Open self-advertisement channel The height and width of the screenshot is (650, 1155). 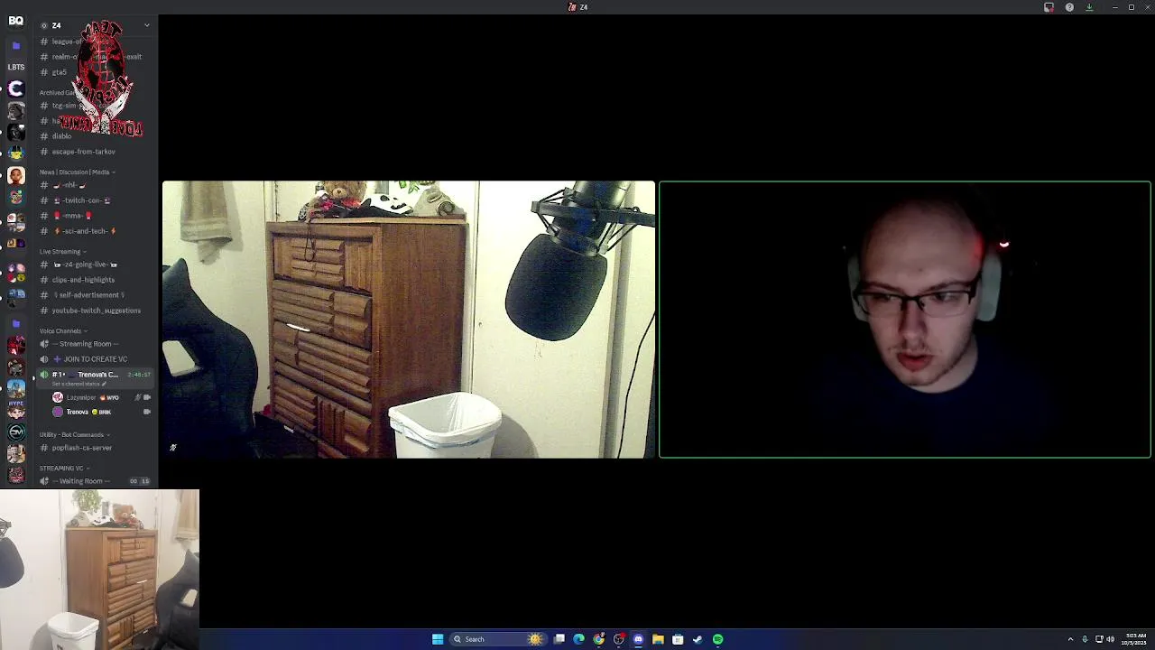[x=90, y=295]
